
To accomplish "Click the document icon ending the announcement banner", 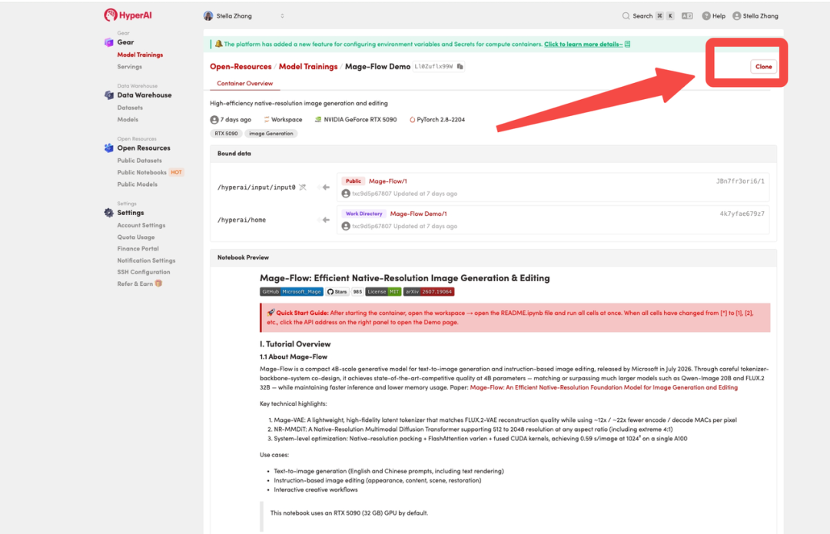I will click(x=627, y=44).
